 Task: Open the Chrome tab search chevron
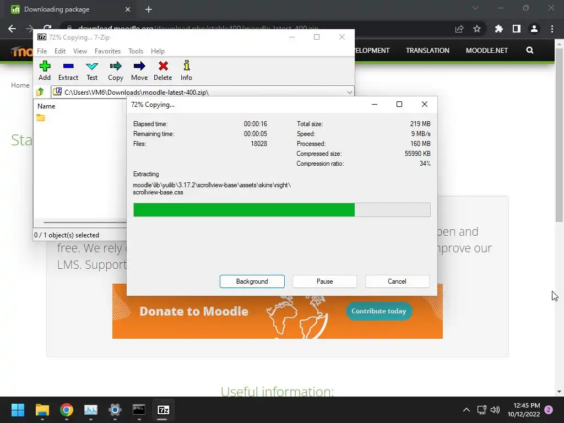(x=475, y=8)
